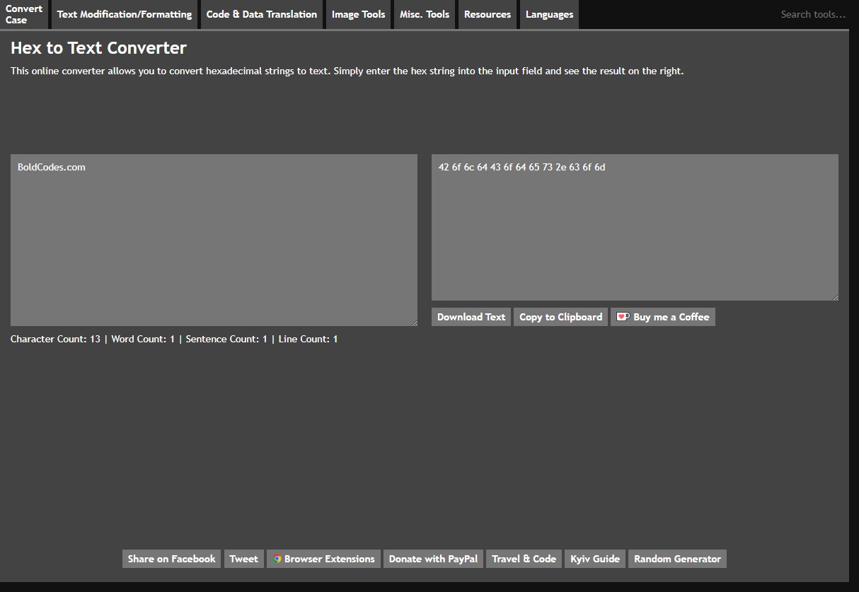Click the Chrome icon beside Browser Extensions
The image size is (859, 592).
point(277,559)
